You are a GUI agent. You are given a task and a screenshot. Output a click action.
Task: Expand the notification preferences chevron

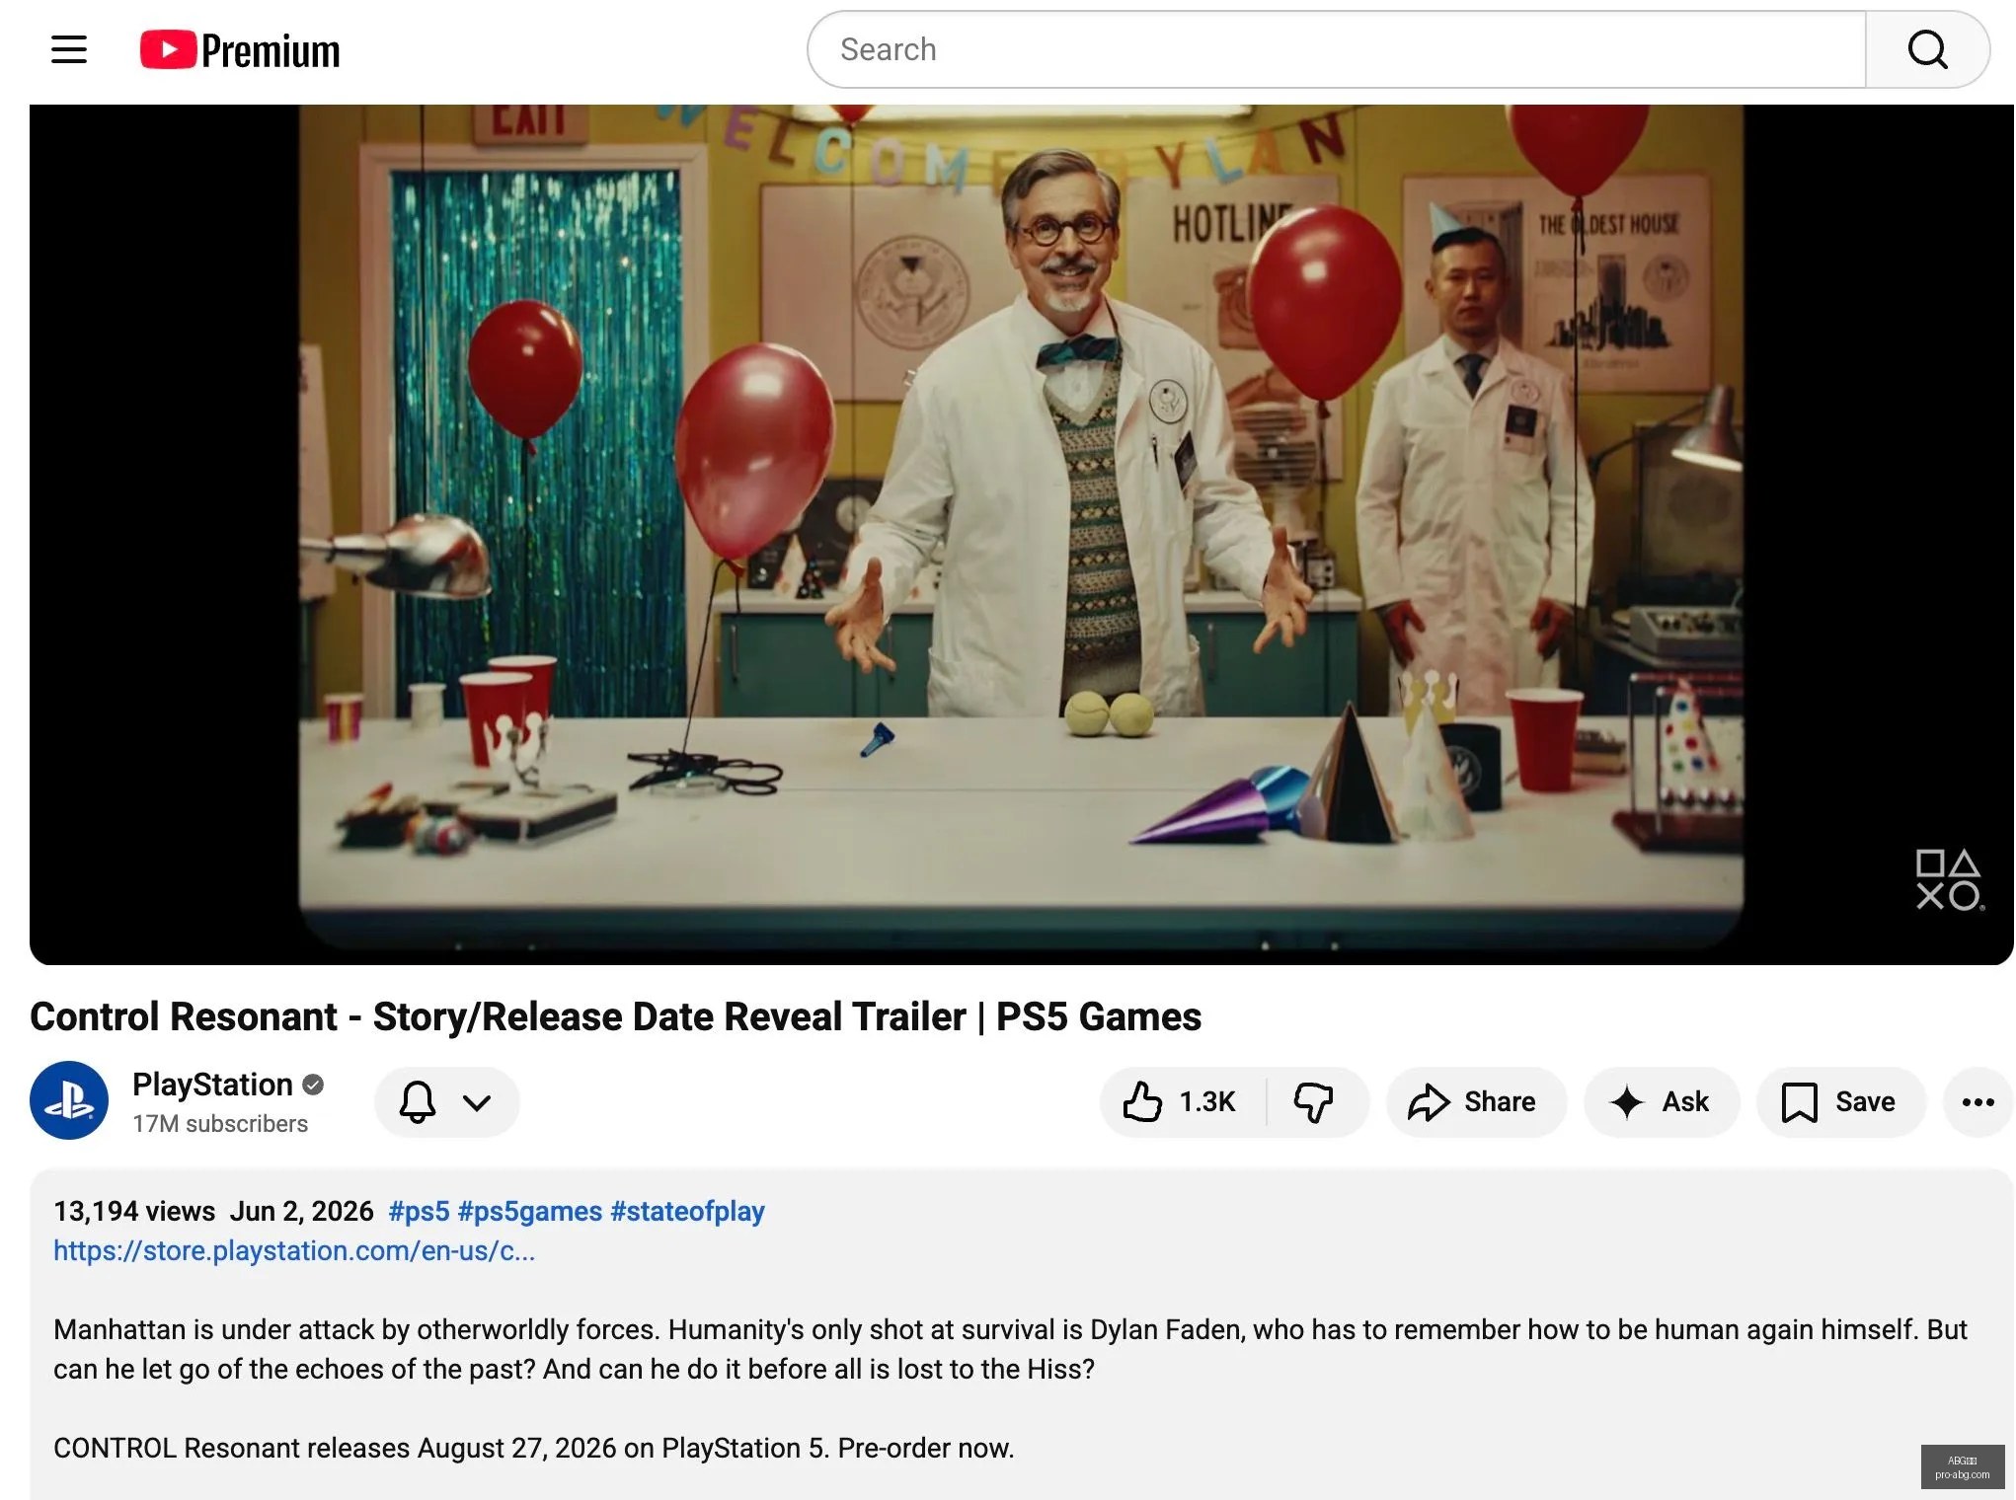coord(477,1102)
